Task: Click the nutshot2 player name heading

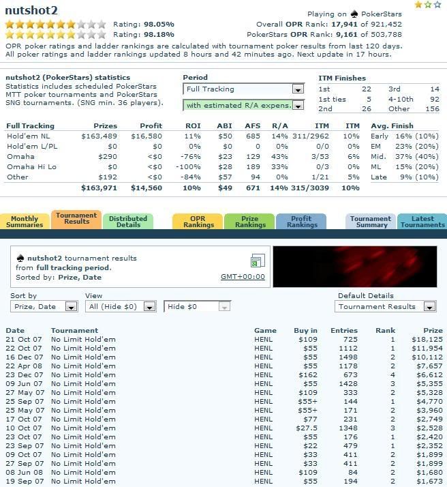Action: (31, 10)
